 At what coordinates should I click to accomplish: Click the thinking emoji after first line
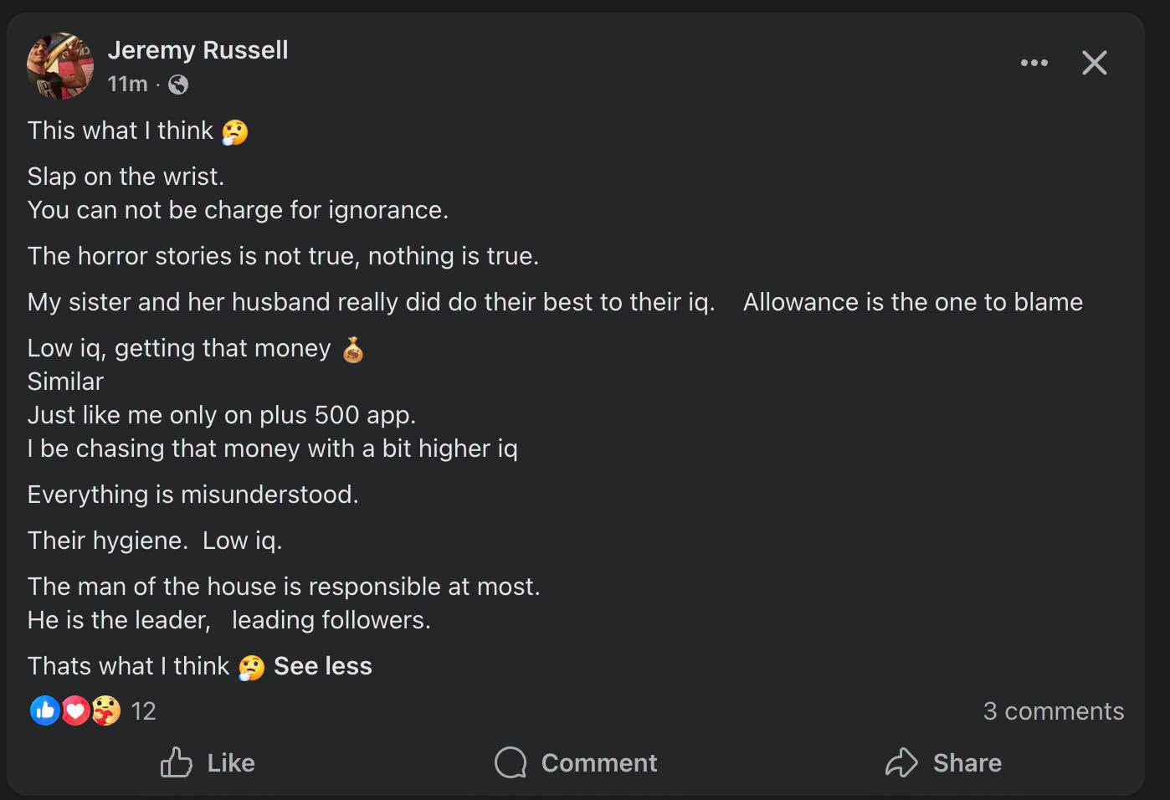click(235, 132)
